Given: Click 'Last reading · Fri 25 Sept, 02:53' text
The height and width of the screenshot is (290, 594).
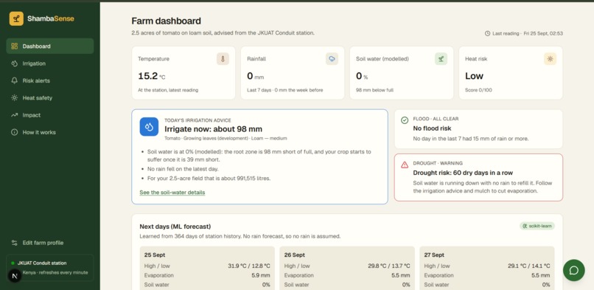Looking at the screenshot, I should [528, 33].
